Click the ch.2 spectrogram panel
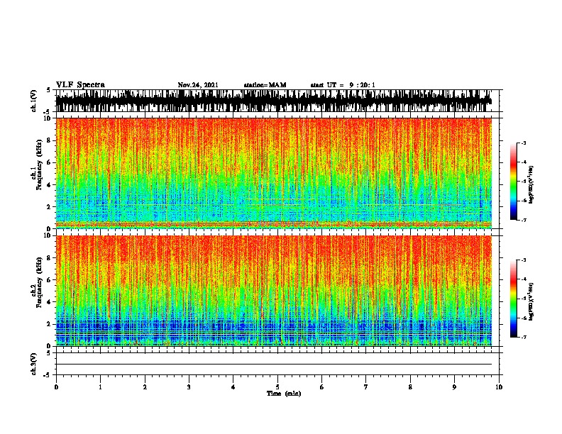The image size is (562, 434). click(x=274, y=291)
